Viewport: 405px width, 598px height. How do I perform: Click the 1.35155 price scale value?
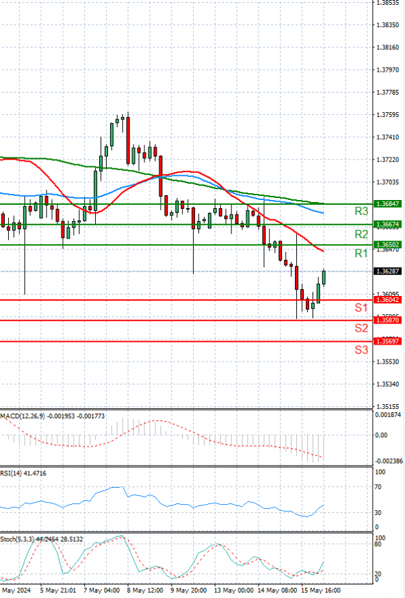point(387,407)
